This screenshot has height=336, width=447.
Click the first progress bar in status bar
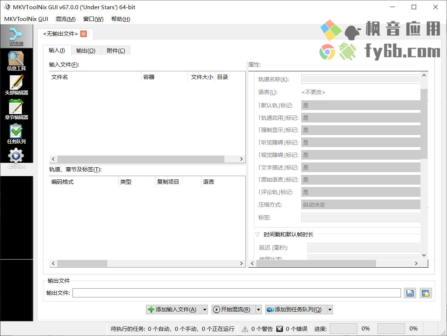tap(343, 328)
